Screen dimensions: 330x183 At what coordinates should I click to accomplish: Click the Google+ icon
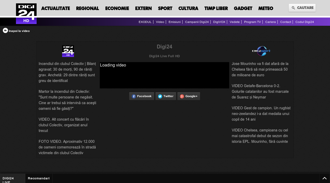(x=182, y=96)
